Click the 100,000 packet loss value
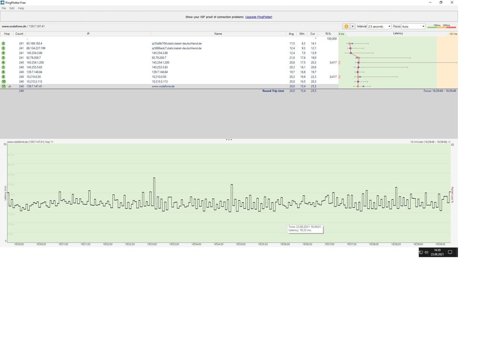477x357 pixels. pyautogui.click(x=331, y=39)
